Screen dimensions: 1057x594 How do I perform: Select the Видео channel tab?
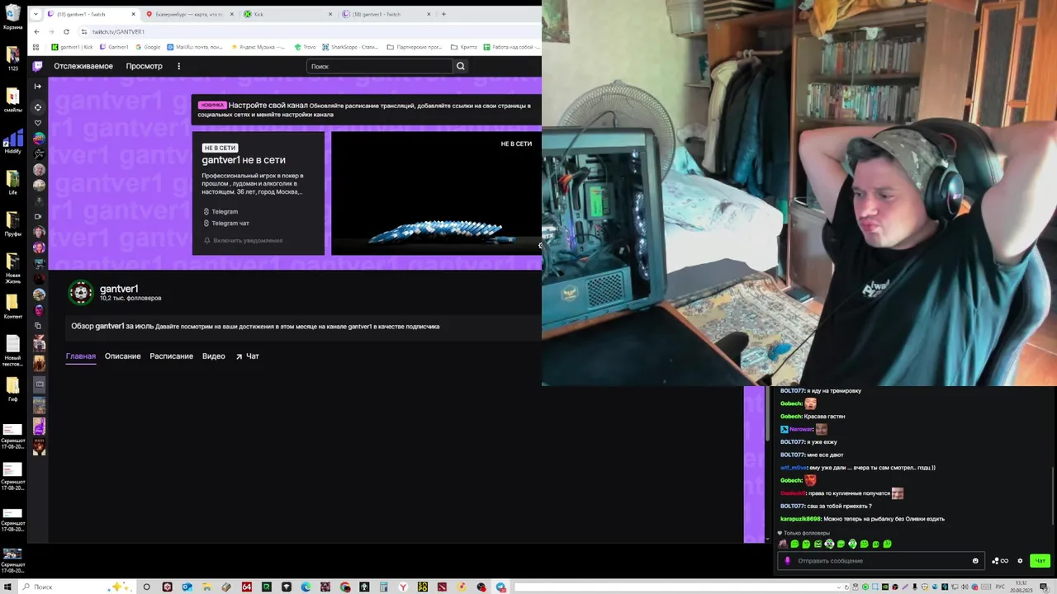[x=214, y=356]
